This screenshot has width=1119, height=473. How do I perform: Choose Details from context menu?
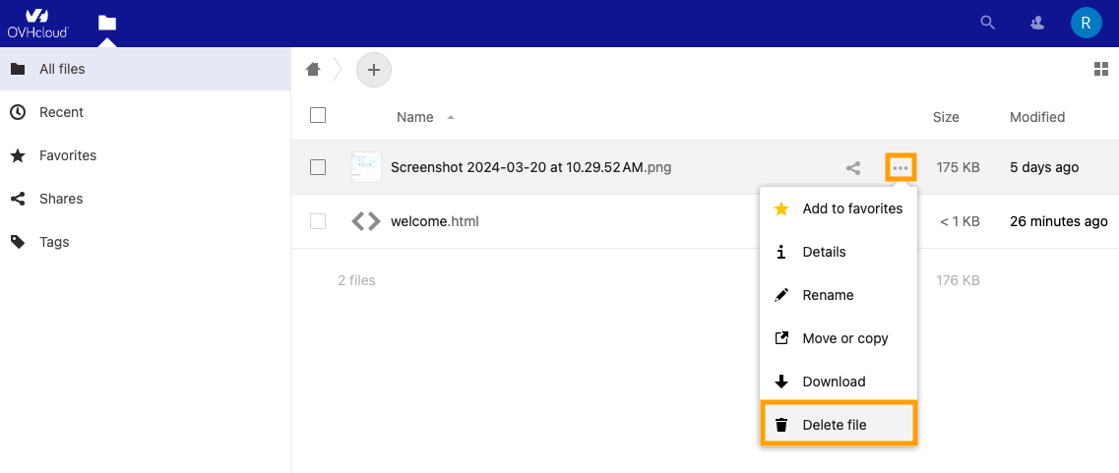(x=839, y=252)
